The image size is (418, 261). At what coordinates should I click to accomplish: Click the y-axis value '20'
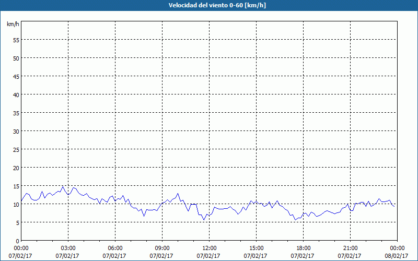pyautogui.click(x=16, y=168)
